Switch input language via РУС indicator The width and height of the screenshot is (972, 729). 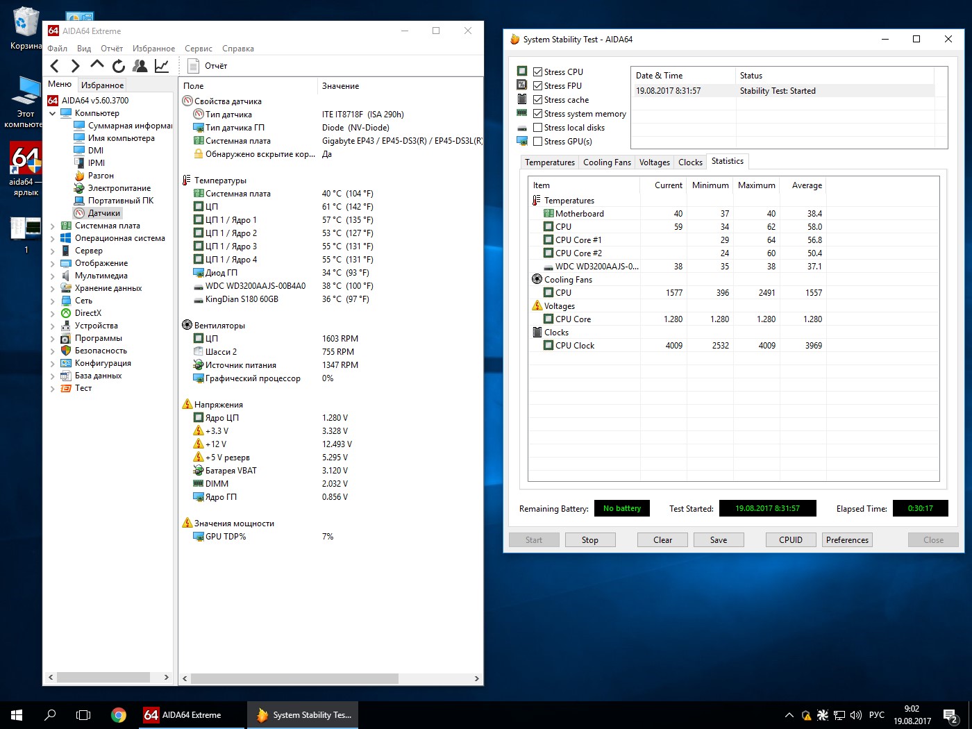pyautogui.click(x=877, y=715)
